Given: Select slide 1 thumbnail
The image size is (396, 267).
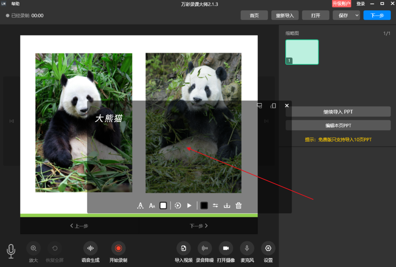Looking at the screenshot, I should coord(302,52).
